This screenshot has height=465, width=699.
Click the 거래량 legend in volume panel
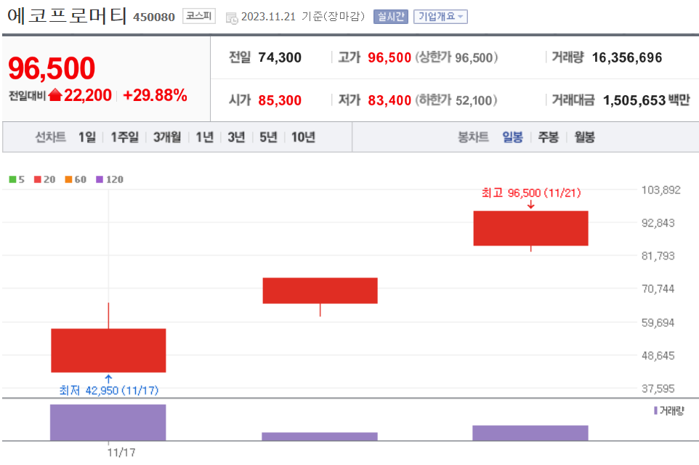point(668,411)
